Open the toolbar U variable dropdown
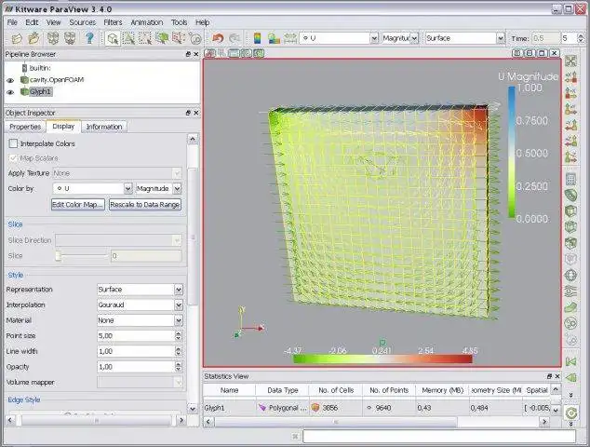 (x=339, y=38)
